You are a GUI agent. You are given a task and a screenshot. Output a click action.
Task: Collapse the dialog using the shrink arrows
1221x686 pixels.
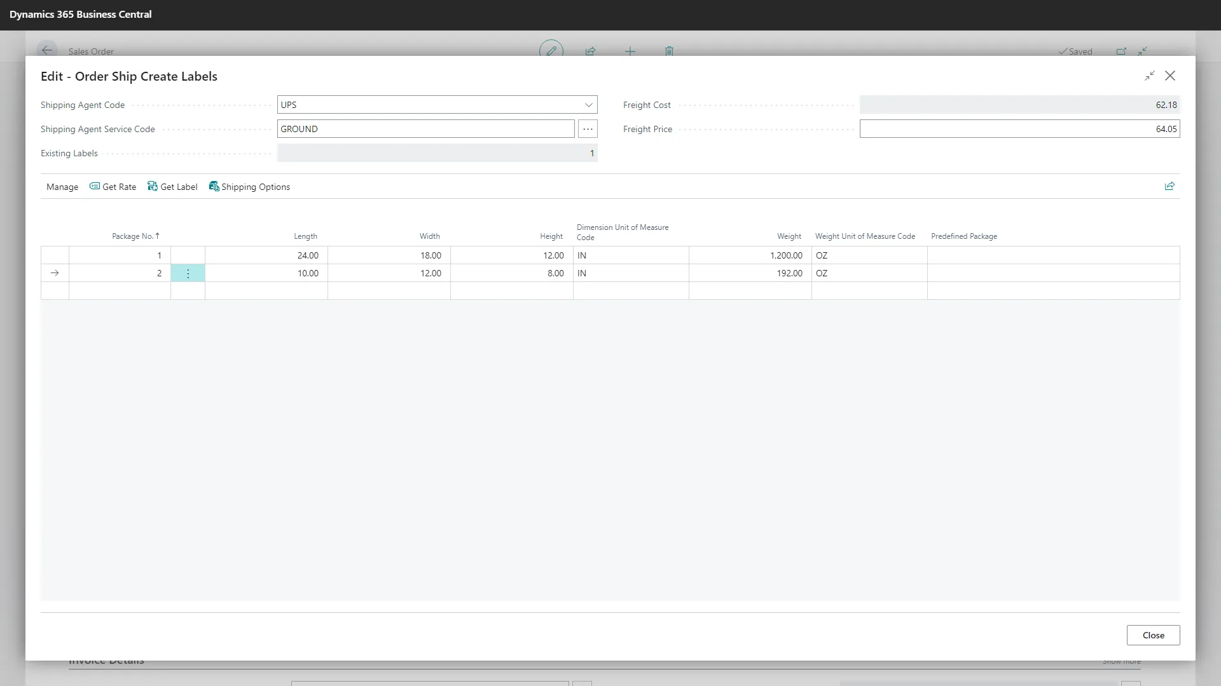[x=1149, y=76]
